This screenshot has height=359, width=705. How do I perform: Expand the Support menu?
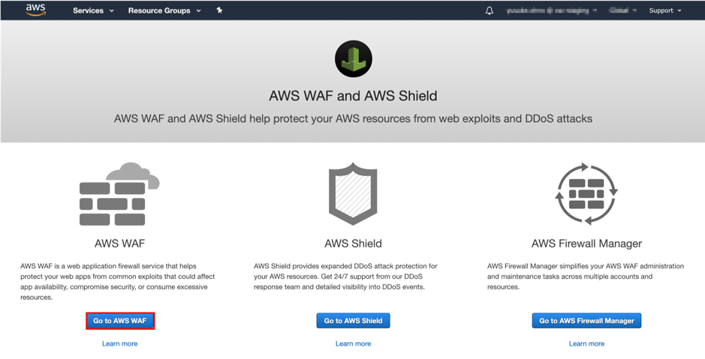[x=665, y=10]
